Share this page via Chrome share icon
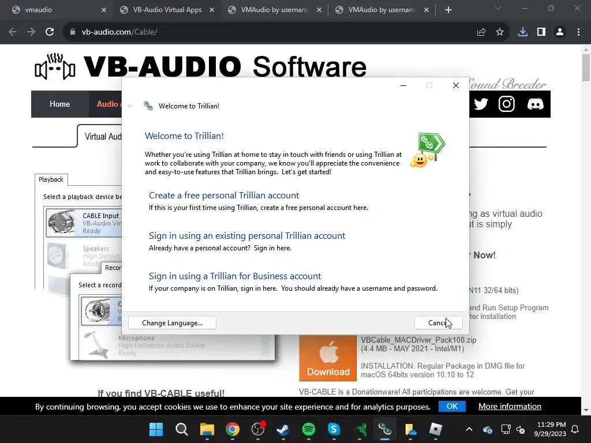Viewport: 591px width, 443px height. (481, 32)
